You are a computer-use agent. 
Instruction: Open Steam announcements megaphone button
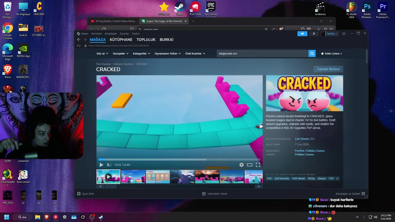(302, 34)
